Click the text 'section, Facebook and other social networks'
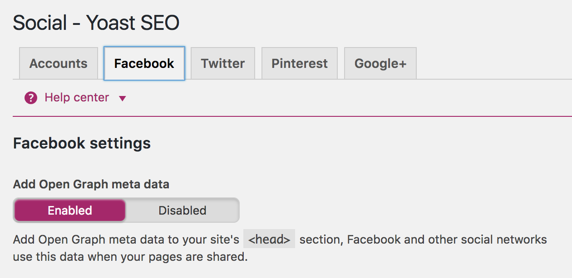 (423, 239)
